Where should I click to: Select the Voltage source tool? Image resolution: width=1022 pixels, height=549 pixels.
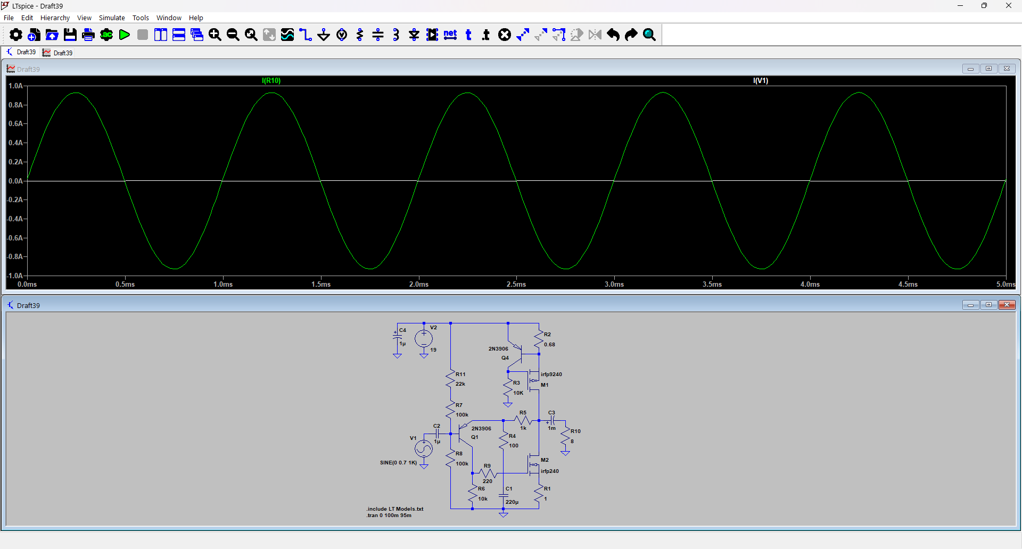(342, 35)
